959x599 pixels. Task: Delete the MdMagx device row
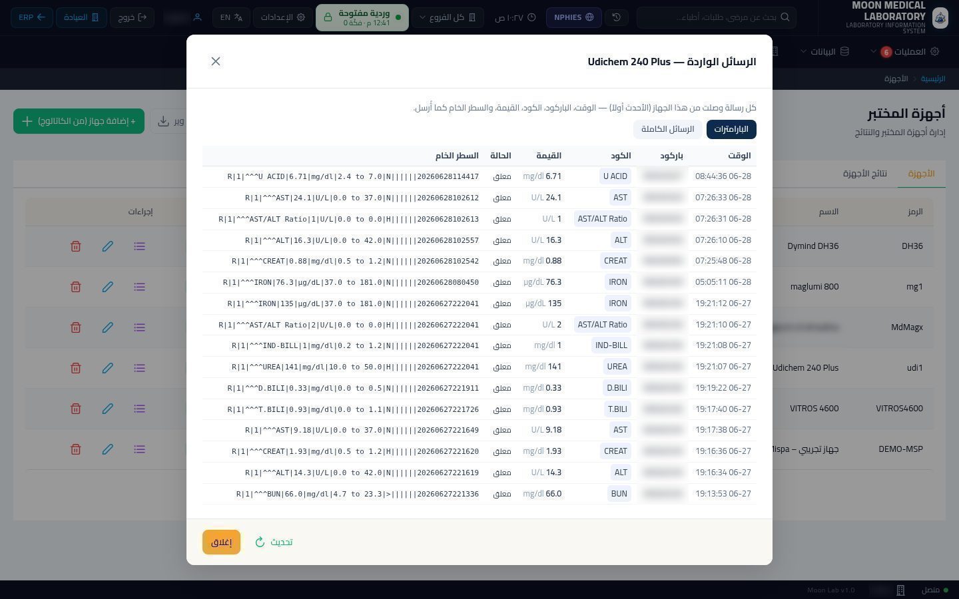pos(76,327)
